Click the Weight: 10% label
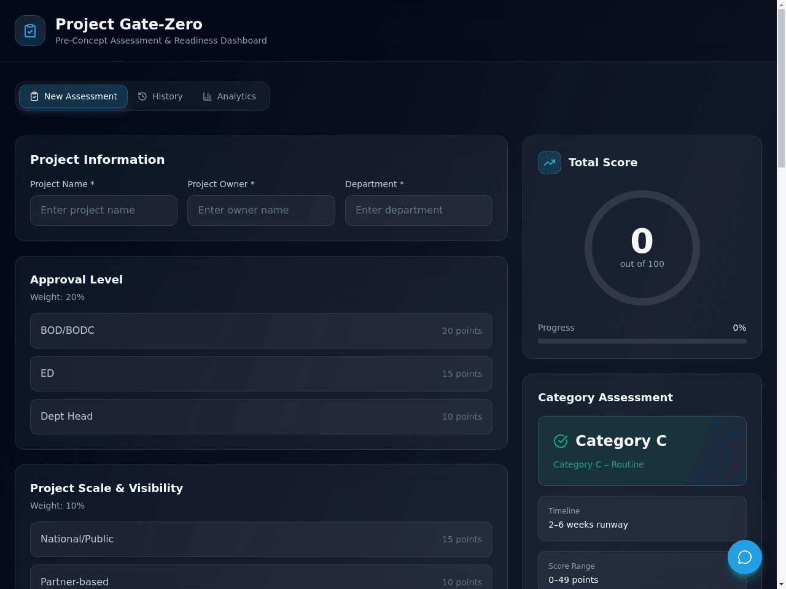This screenshot has width=786, height=589. tap(57, 506)
